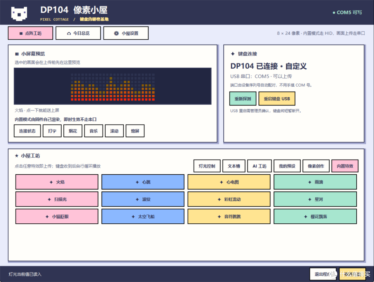Click the PIXEL COTTAGE subtitle text
This screenshot has height=282, width=374.
coord(54,19)
